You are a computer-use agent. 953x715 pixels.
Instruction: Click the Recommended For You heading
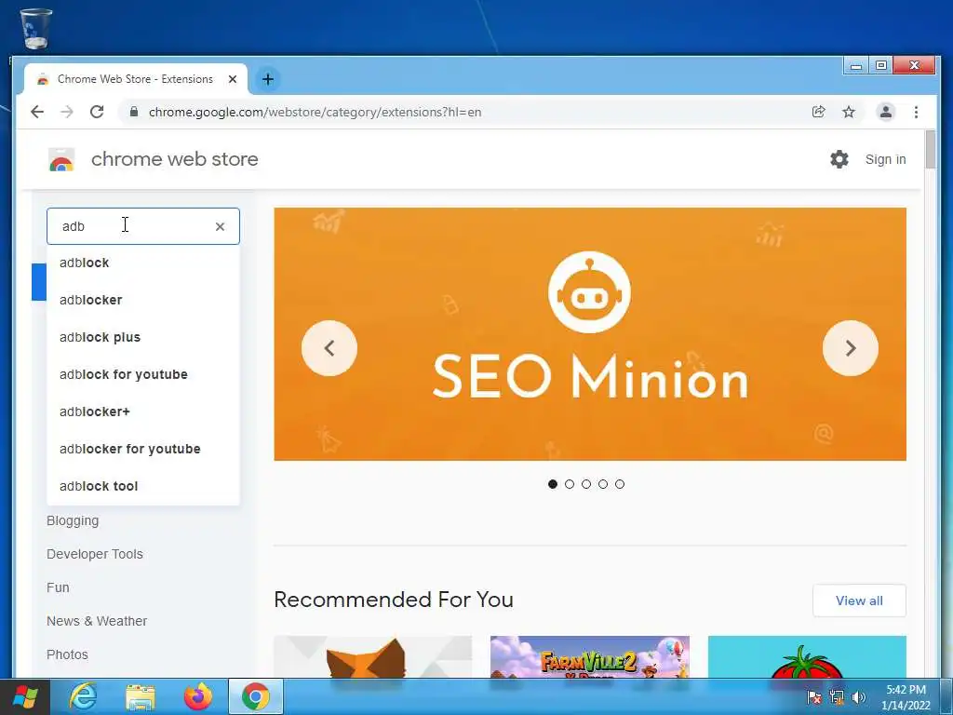(x=394, y=600)
